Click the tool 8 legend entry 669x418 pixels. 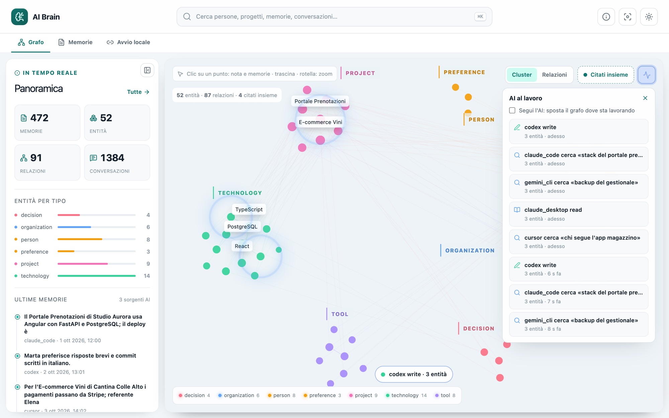click(x=445, y=395)
